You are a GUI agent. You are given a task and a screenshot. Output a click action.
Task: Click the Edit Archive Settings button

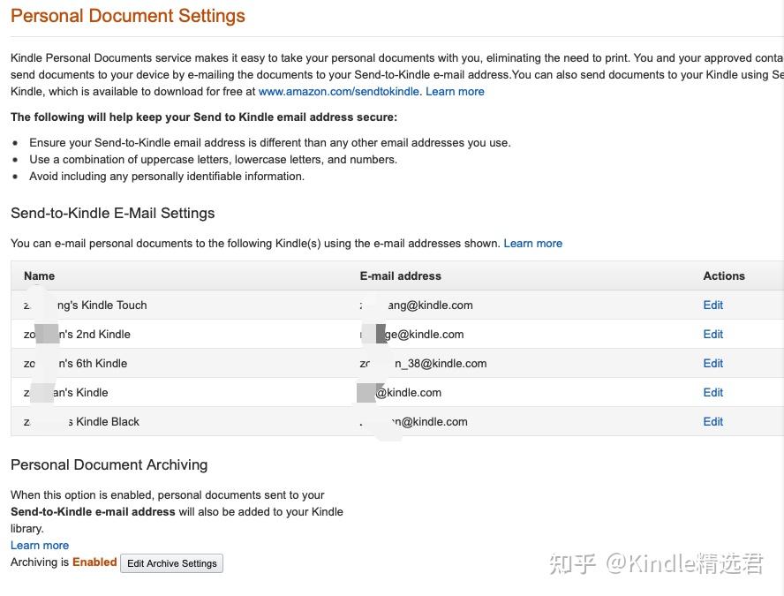[x=171, y=563]
